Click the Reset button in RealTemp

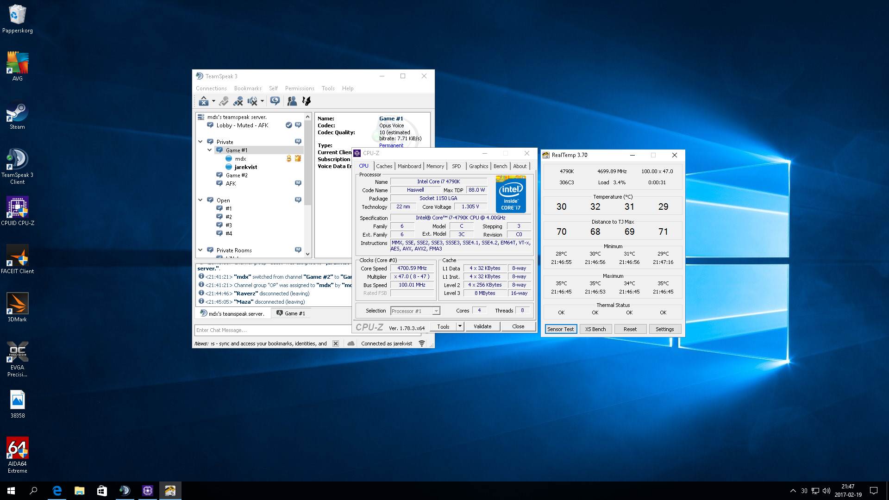tap(630, 329)
